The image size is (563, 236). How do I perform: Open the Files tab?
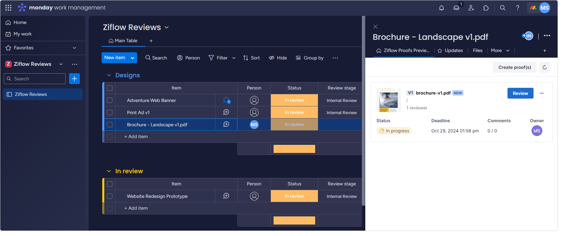477,50
